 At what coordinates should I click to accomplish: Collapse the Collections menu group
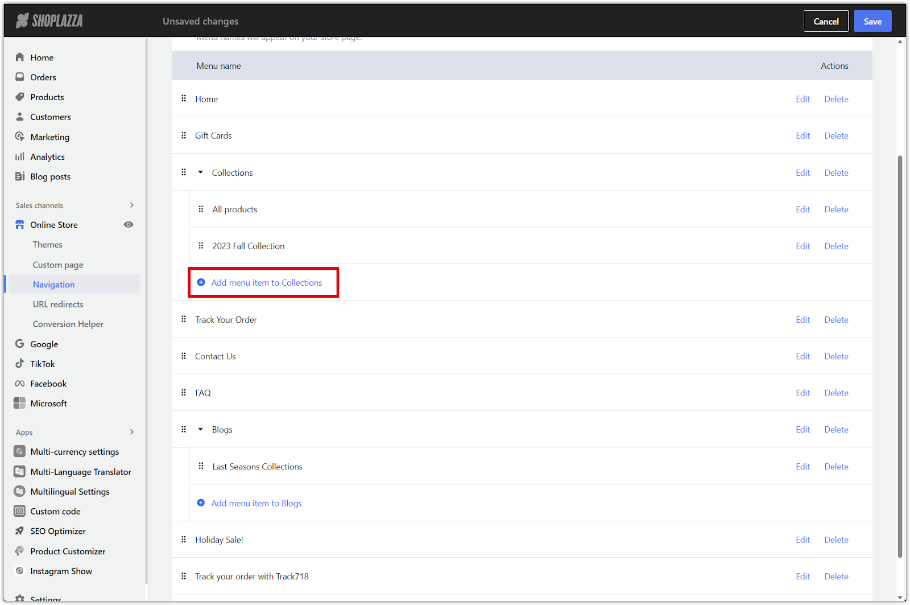[201, 172]
